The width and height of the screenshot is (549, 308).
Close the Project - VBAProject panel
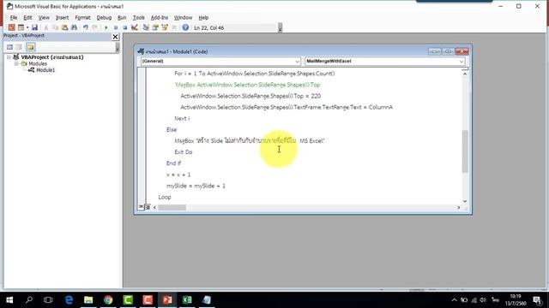coord(115,37)
